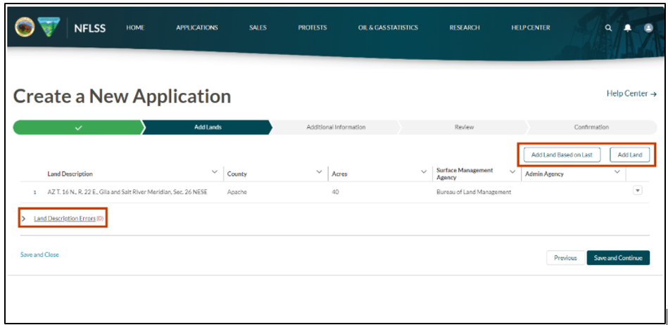The image size is (668, 325).
Task: Open Admin Agency column chevron menu
Action: [617, 172]
